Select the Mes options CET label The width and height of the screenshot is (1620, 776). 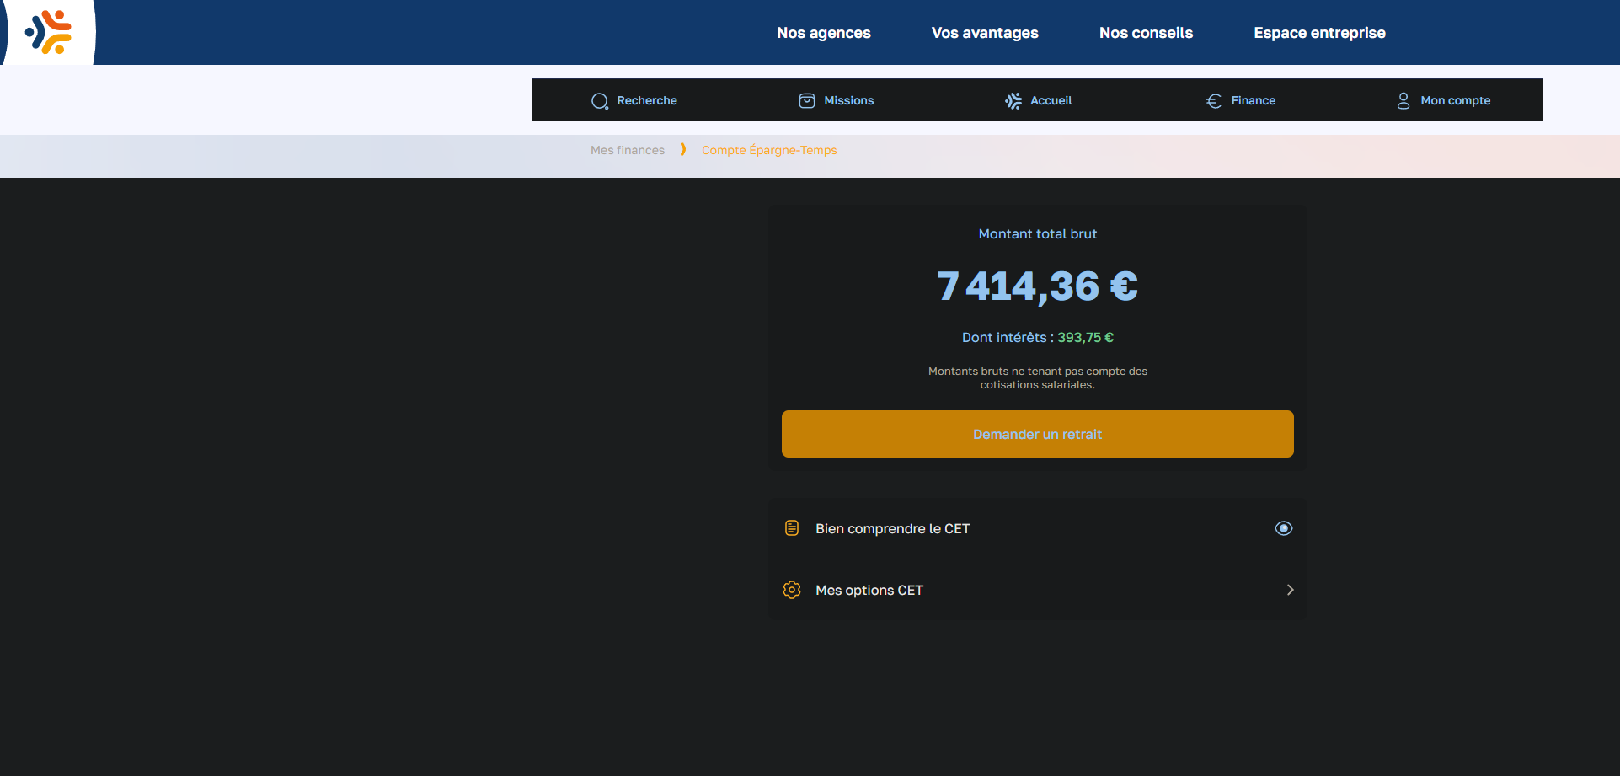click(x=869, y=590)
